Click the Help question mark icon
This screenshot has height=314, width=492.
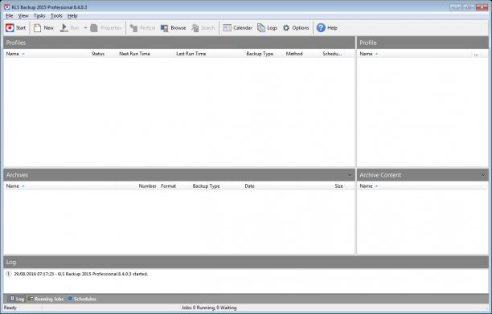[321, 28]
